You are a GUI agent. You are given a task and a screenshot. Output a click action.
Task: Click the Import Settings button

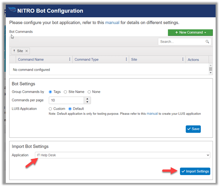[195, 171]
